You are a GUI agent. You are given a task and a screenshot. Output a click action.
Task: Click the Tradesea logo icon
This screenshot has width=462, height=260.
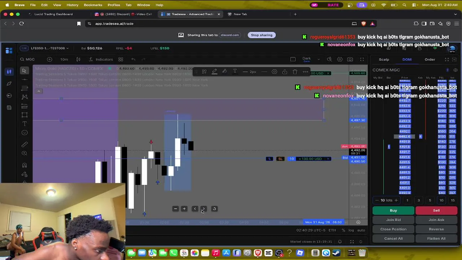pos(9,50)
